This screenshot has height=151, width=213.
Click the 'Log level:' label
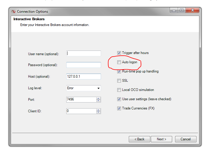(35, 88)
